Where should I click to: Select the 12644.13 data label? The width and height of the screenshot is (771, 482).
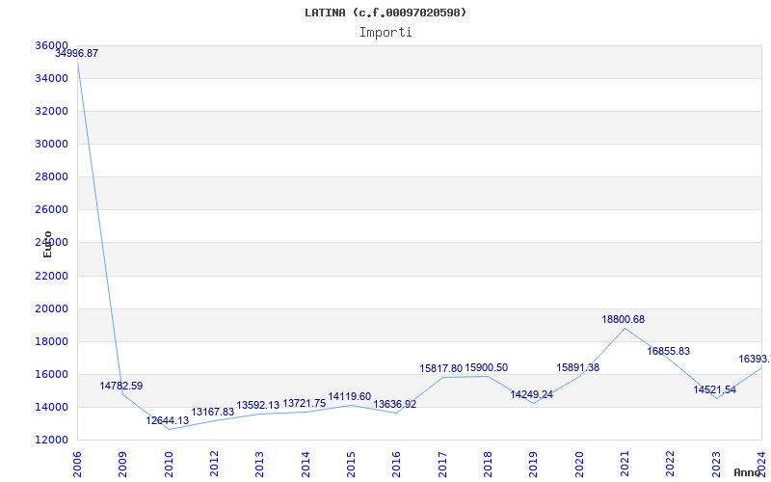point(167,421)
